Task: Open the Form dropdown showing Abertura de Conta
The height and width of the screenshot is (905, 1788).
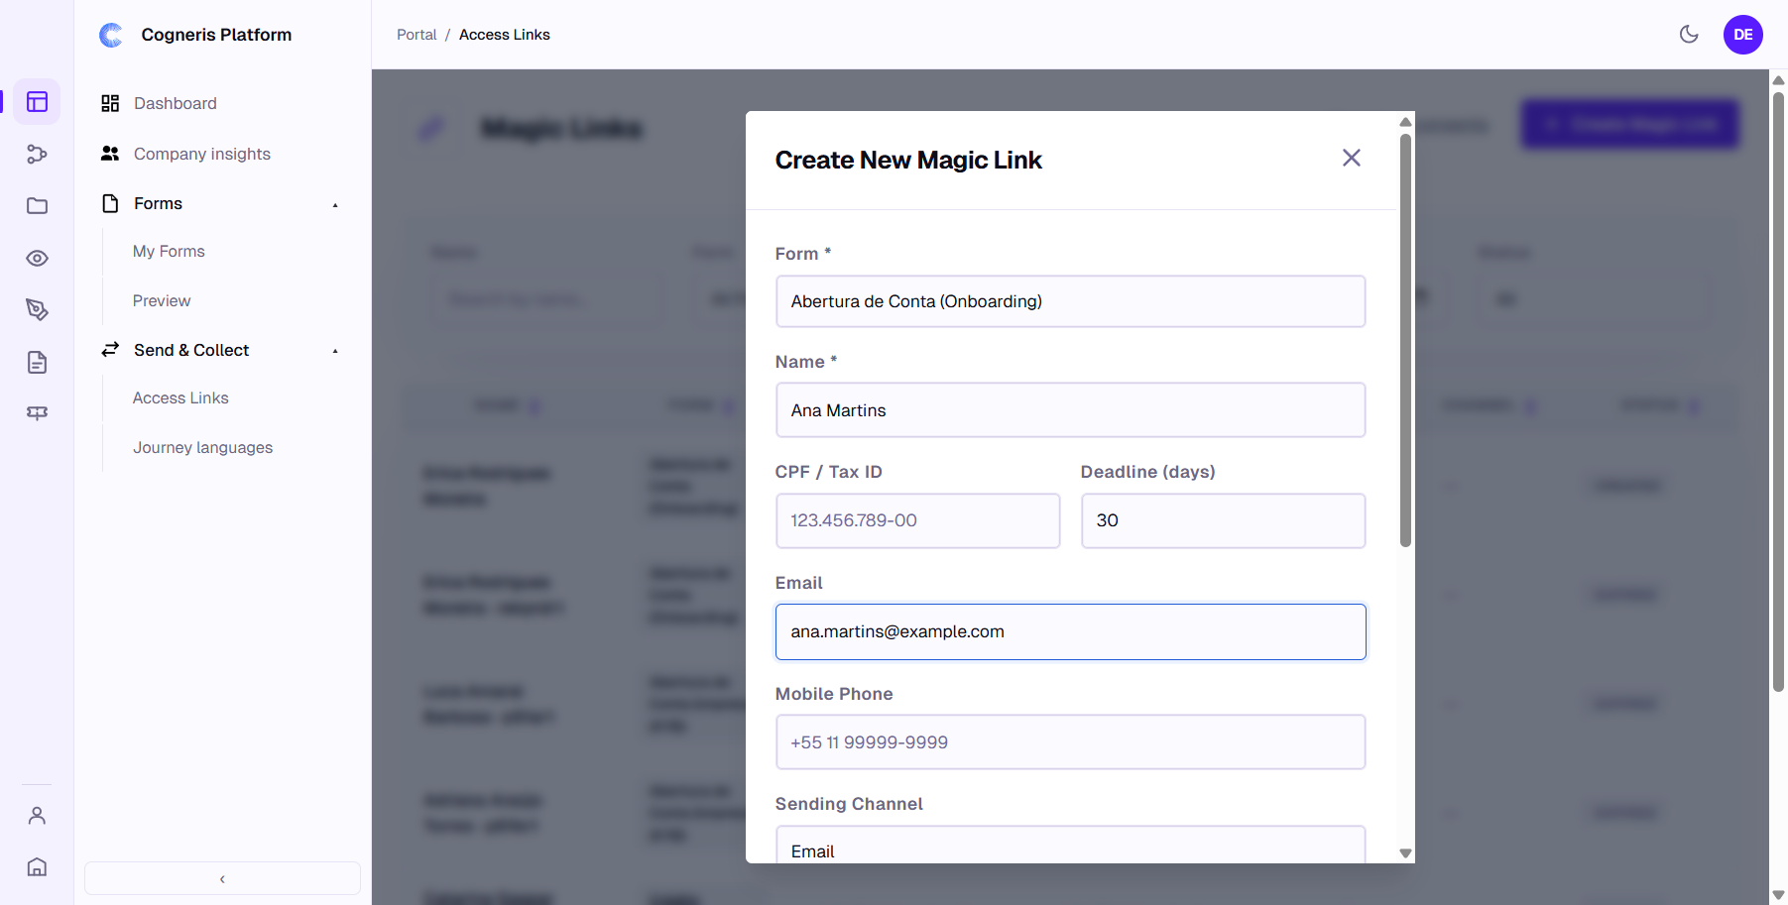Action: click(1070, 301)
